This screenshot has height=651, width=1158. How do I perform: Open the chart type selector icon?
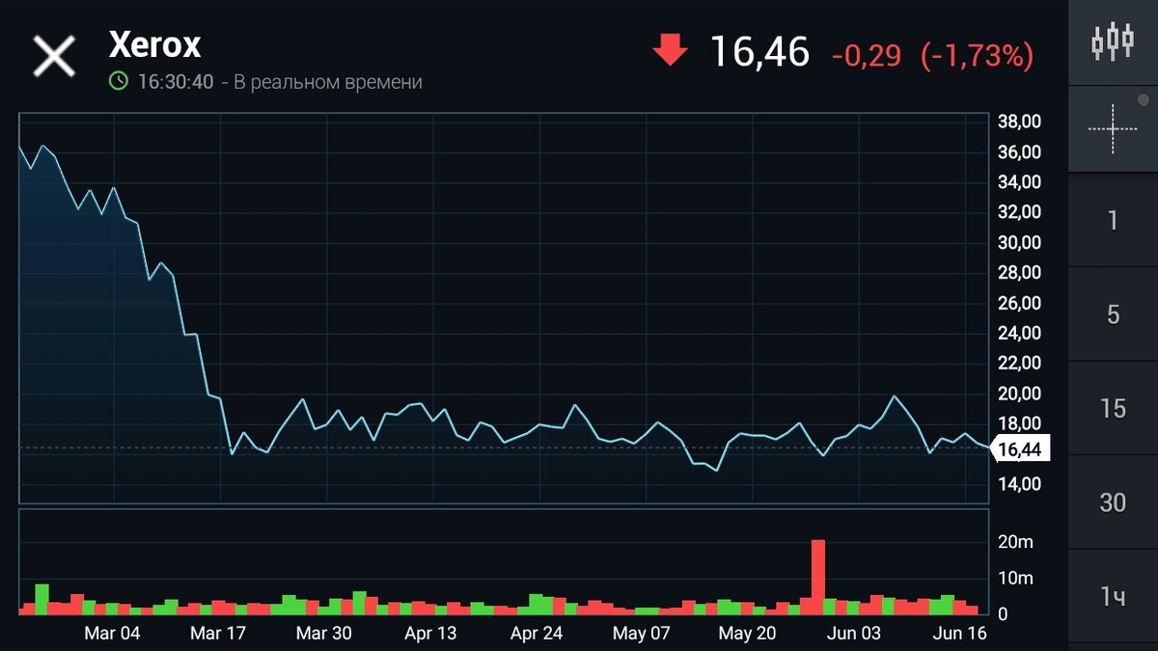(x=1112, y=43)
